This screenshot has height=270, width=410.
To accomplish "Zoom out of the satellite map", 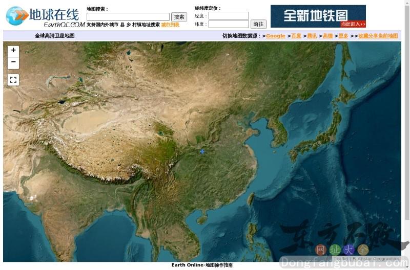I will (x=13, y=62).
